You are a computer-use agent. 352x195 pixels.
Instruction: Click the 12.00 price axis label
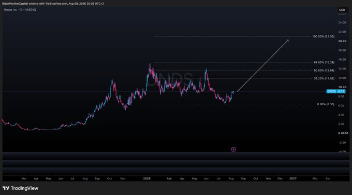[x=342, y=78]
